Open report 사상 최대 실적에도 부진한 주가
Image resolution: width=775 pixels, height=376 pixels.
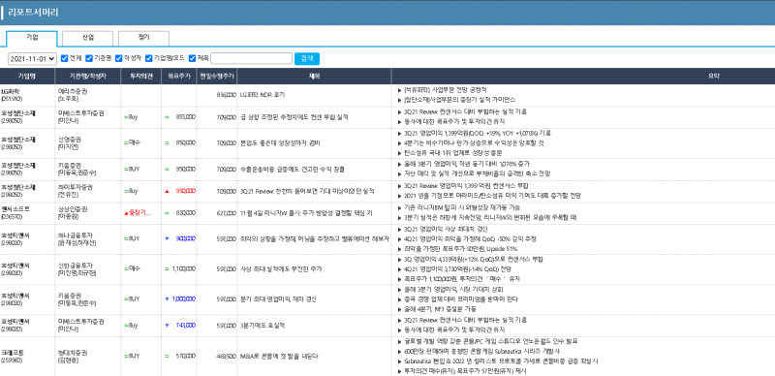pyautogui.click(x=281, y=268)
